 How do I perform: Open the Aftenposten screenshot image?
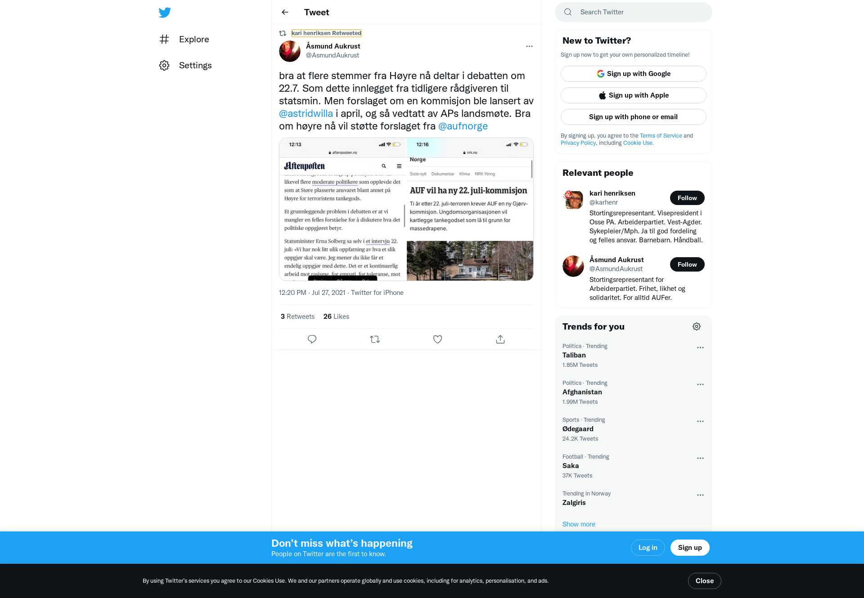pyautogui.click(x=343, y=210)
